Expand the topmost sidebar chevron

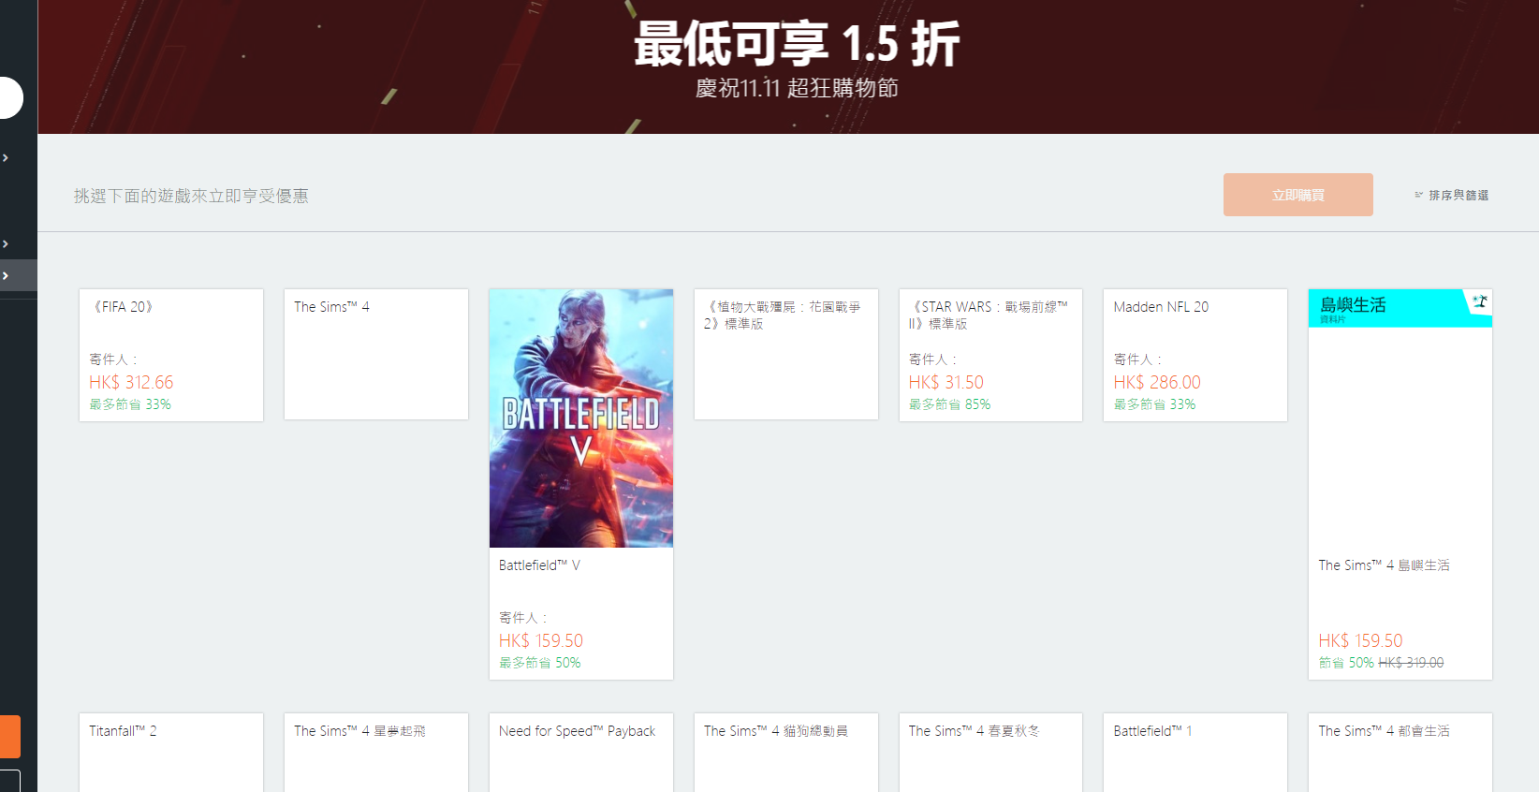pyautogui.click(x=6, y=158)
